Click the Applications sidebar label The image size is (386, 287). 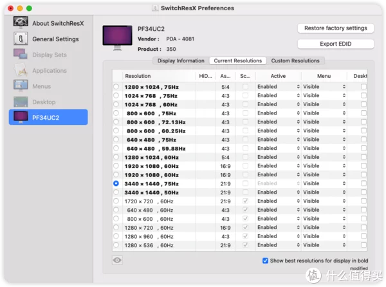click(50, 71)
